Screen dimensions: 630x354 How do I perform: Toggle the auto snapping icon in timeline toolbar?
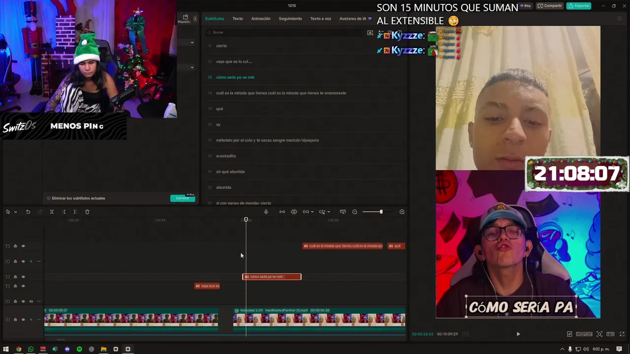(x=294, y=212)
